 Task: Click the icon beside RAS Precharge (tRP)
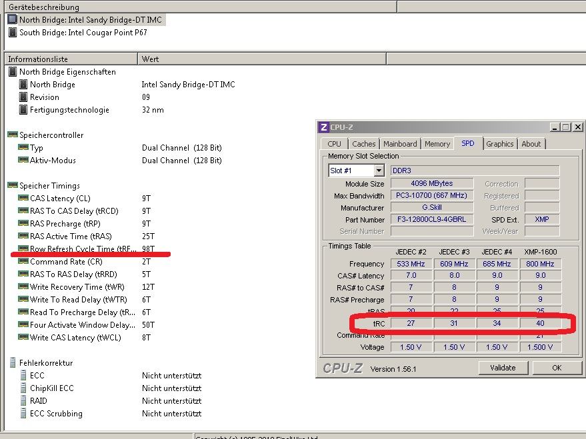point(23,223)
